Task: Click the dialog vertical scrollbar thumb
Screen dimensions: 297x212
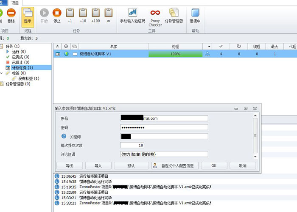Action: pyautogui.click(x=255, y=135)
